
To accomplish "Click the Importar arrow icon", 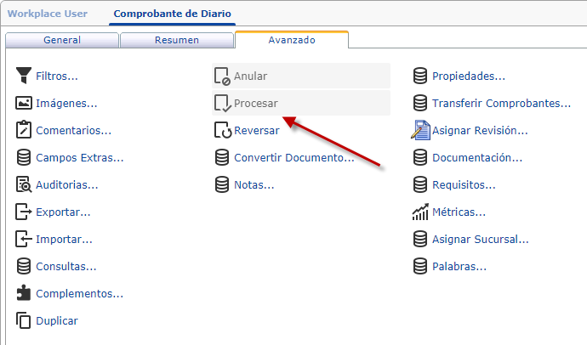I will (24, 239).
